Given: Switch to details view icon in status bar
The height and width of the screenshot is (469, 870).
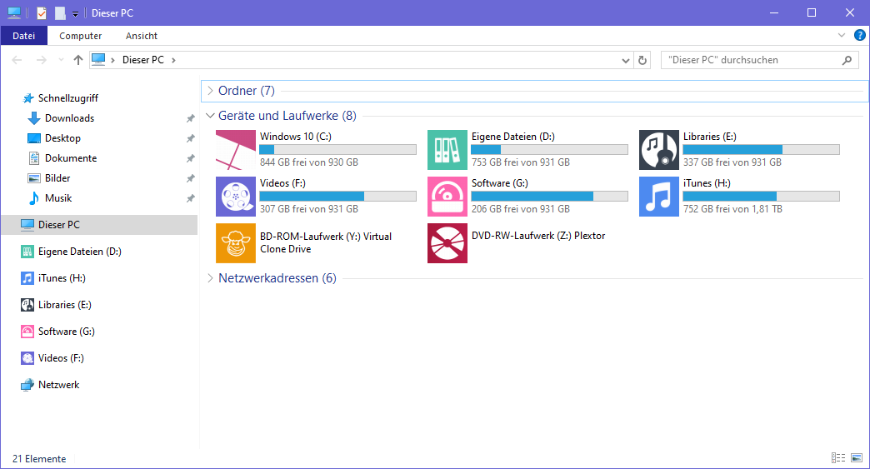Looking at the screenshot, I should [x=837, y=458].
